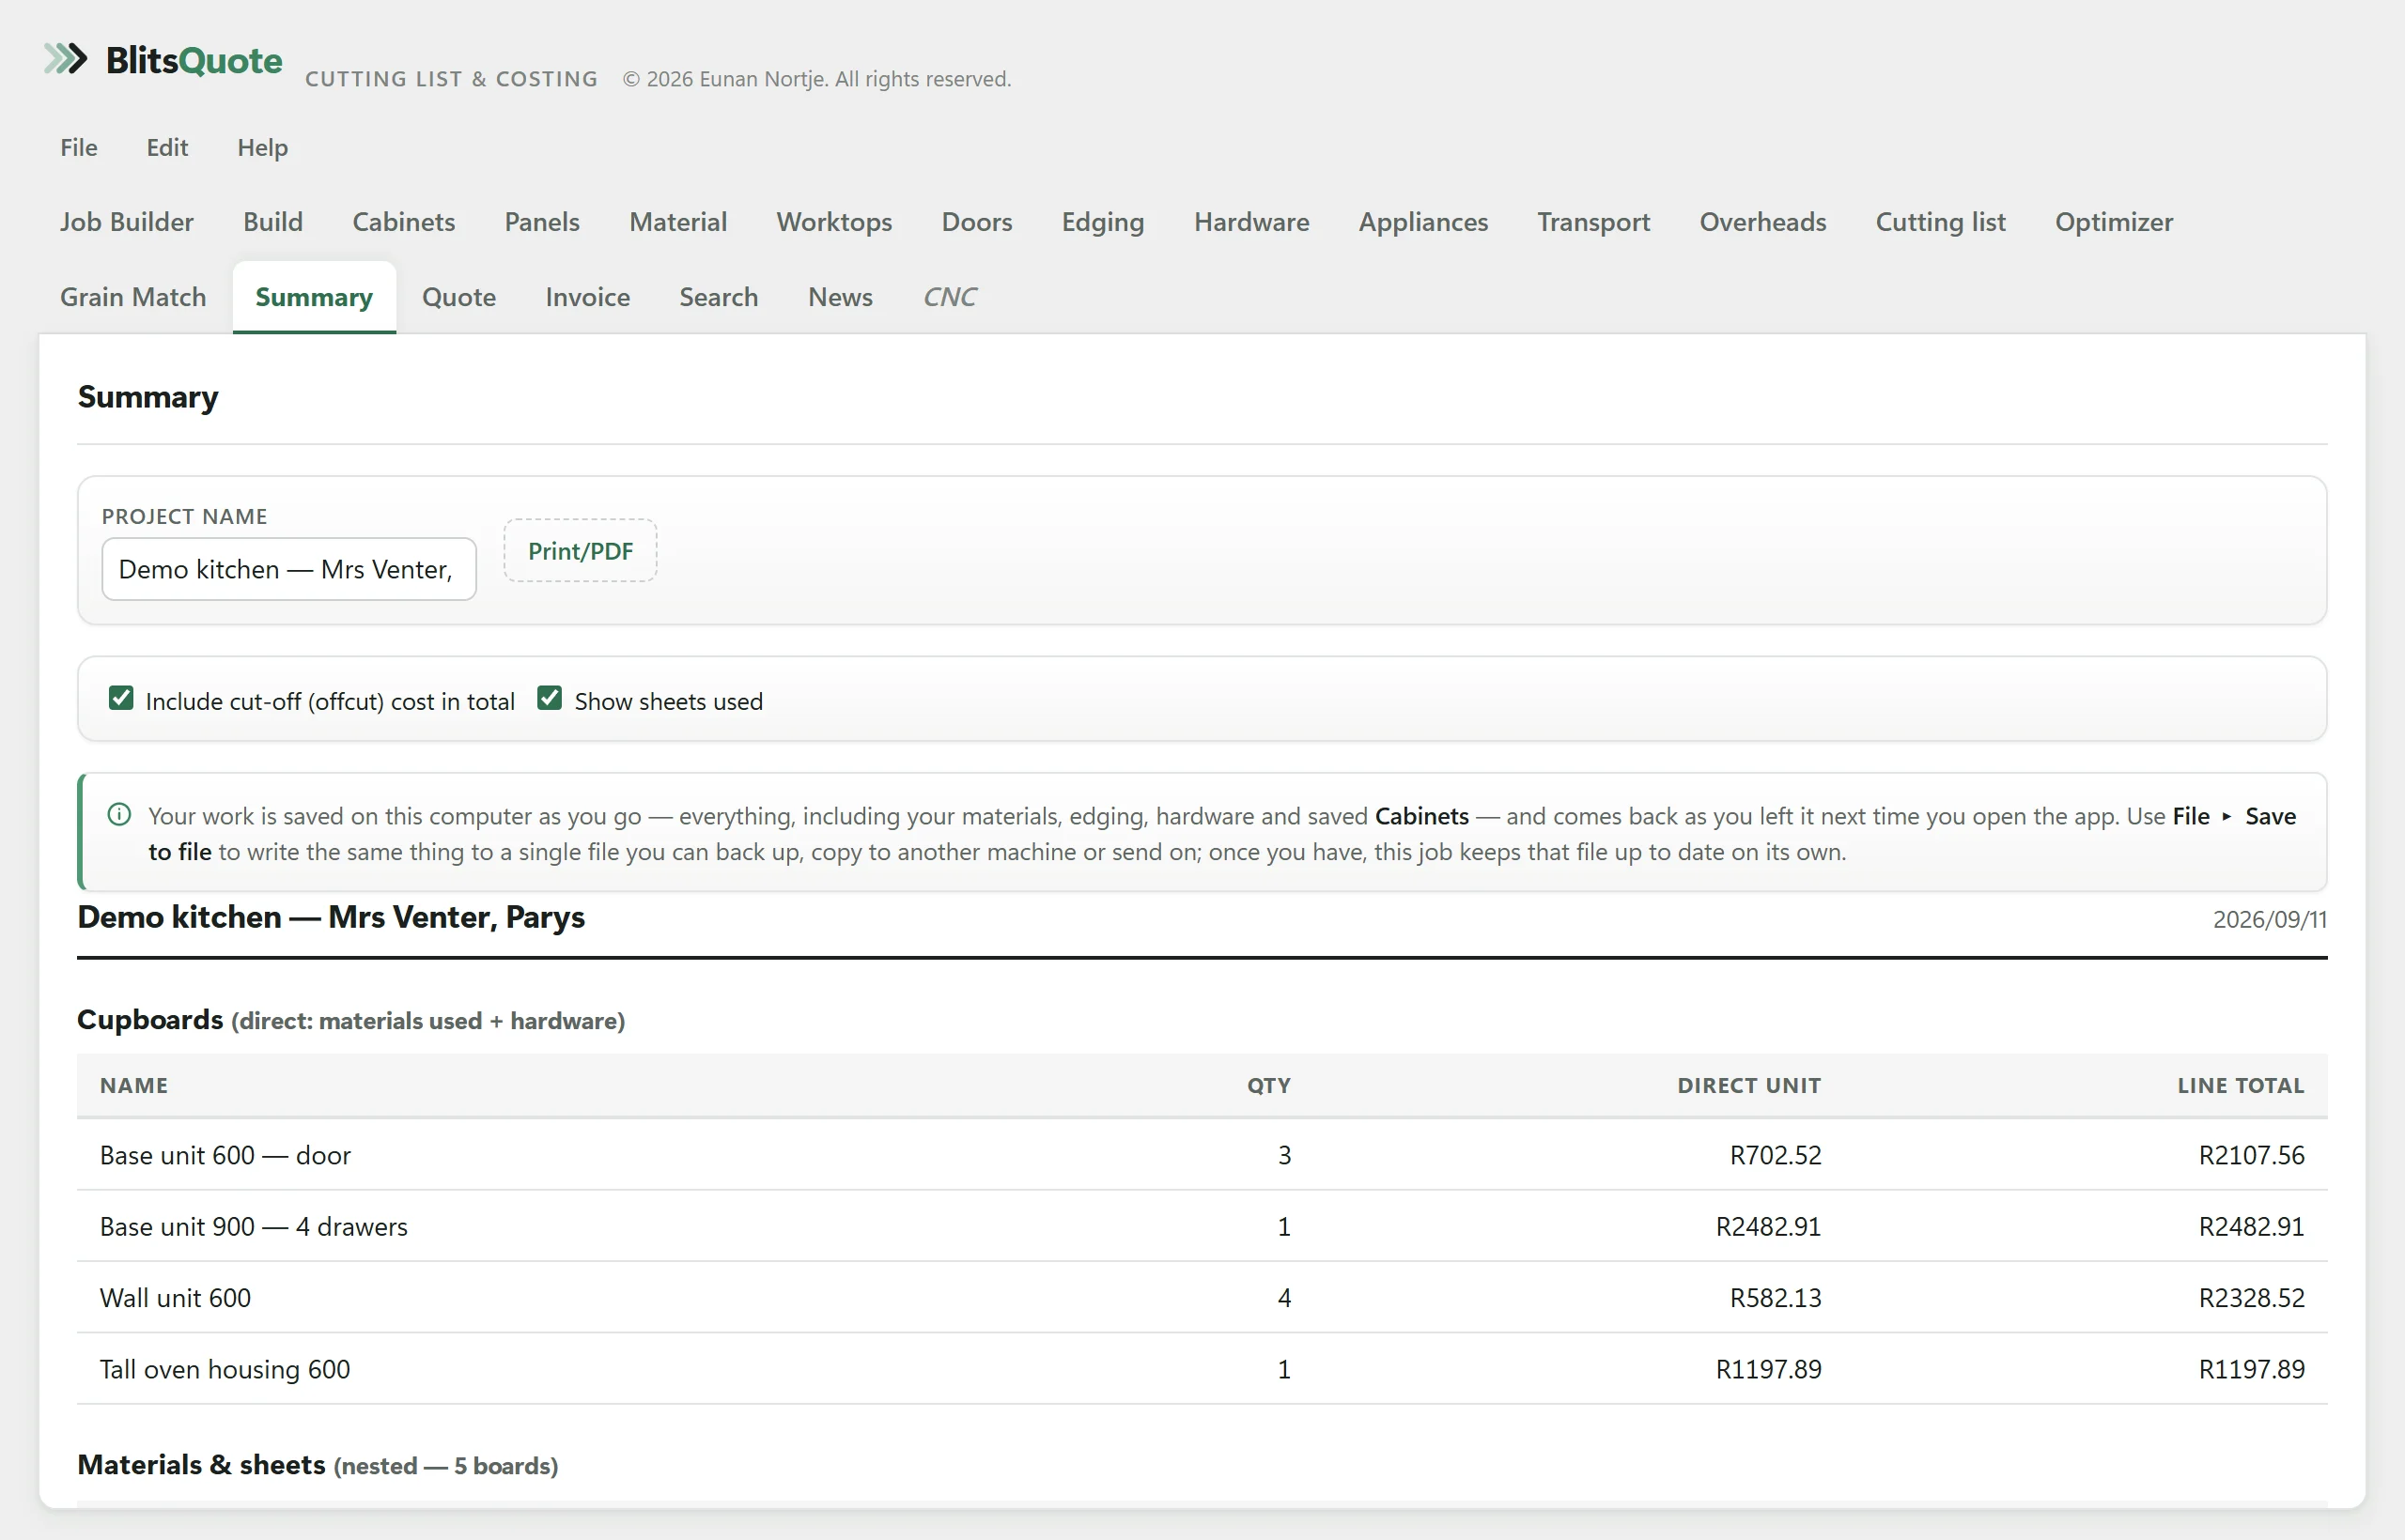Select the Material tab
Image resolution: width=2405 pixels, height=1540 pixels.
[x=678, y=222]
